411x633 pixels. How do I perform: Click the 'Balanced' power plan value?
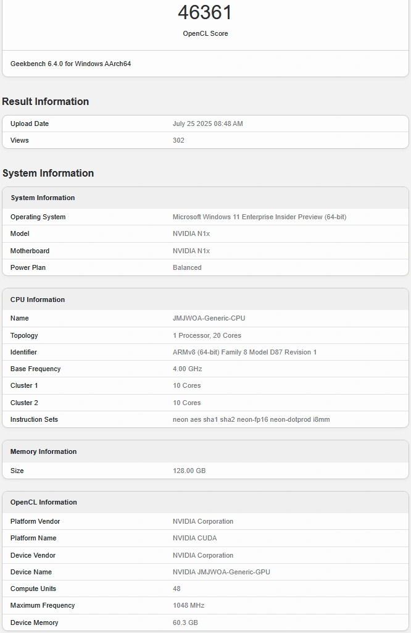tap(187, 267)
